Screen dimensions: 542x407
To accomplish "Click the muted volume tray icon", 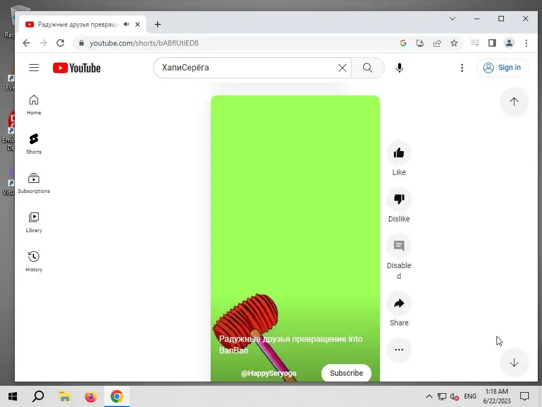I will pos(455,397).
